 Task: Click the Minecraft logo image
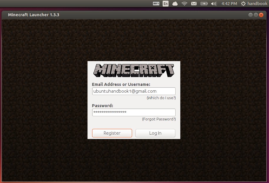point(134,71)
